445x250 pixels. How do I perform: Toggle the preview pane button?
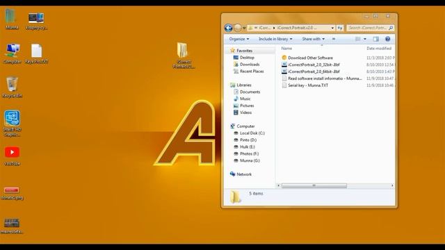point(375,39)
